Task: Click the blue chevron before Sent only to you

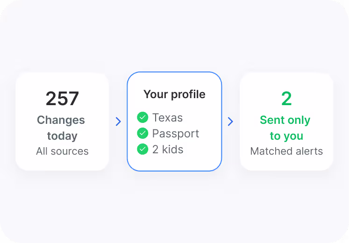Action: click(x=230, y=121)
